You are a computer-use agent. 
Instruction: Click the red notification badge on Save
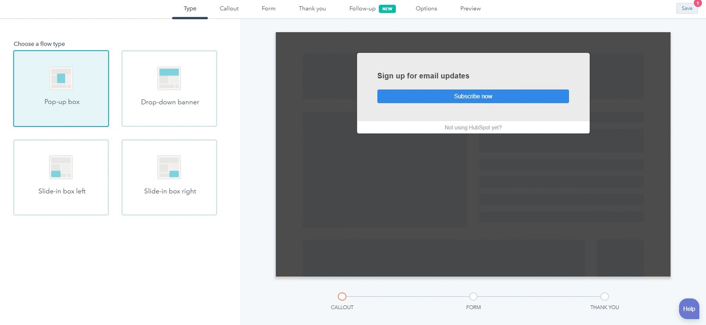click(697, 3)
